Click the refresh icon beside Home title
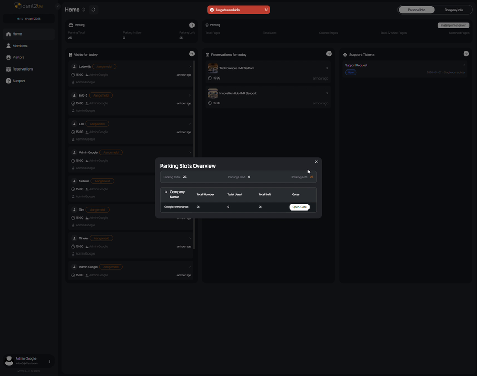 point(93,10)
